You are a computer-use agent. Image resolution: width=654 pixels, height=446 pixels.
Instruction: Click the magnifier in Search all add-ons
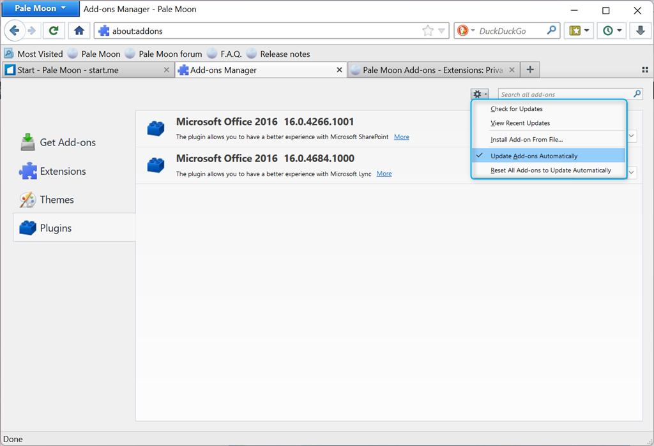[637, 94]
